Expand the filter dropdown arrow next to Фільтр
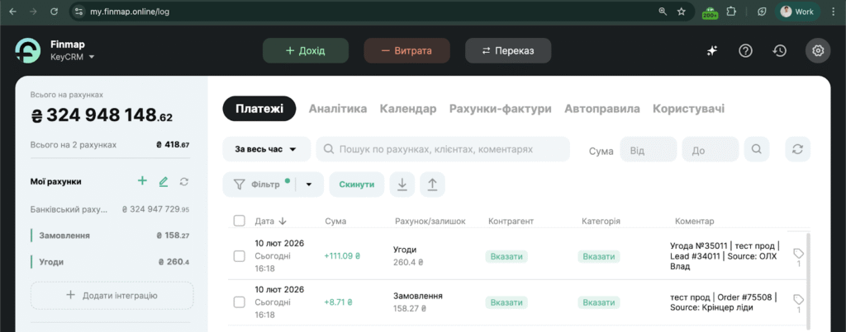This screenshot has height=332, width=846. click(309, 185)
